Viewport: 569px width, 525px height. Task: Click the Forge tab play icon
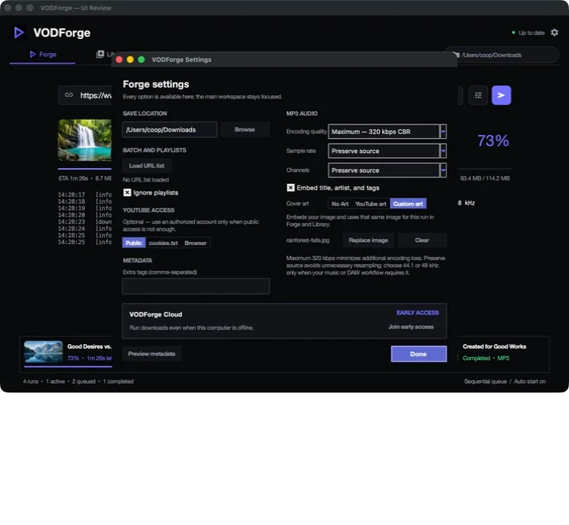click(32, 54)
